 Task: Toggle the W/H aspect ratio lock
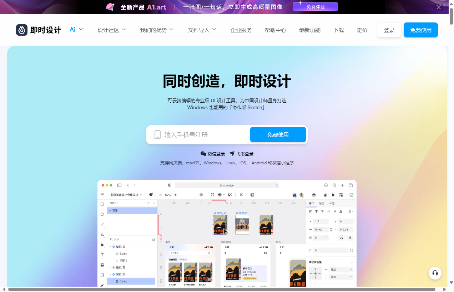pos(331,229)
